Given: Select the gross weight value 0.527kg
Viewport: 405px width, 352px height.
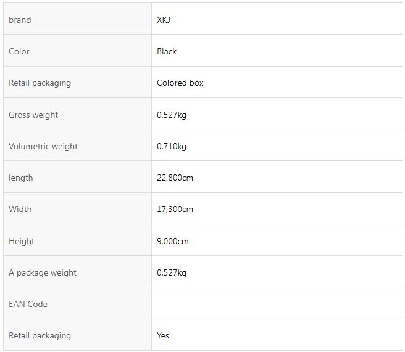Looking at the screenshot, I should 172,115.
